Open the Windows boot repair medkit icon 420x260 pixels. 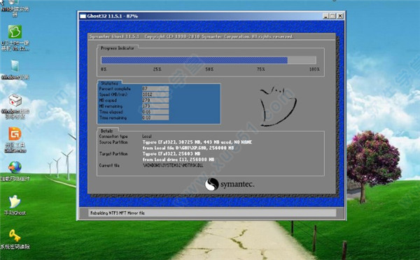click(x=15, y=100)
